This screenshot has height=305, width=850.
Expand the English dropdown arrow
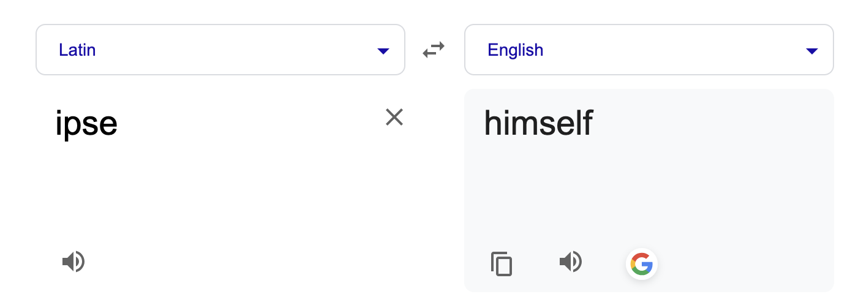812,51
